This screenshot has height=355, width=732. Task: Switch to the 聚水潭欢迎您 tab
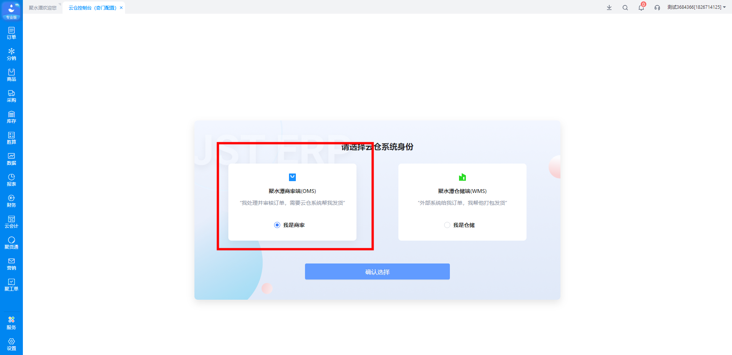(43, 8)
